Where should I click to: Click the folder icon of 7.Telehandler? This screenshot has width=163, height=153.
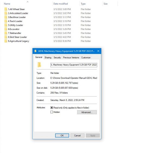click(x=6, y=33)
